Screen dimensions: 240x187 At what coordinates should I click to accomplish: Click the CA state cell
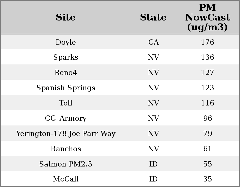pos(153,42)
